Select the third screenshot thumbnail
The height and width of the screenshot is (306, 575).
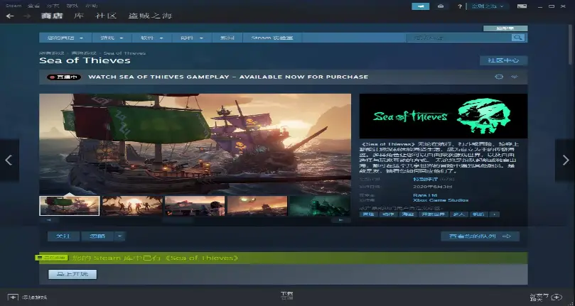[195, 206]
